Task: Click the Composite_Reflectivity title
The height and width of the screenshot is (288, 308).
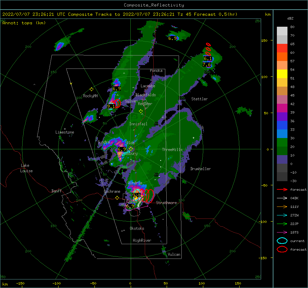Action: tap(154, 5)
